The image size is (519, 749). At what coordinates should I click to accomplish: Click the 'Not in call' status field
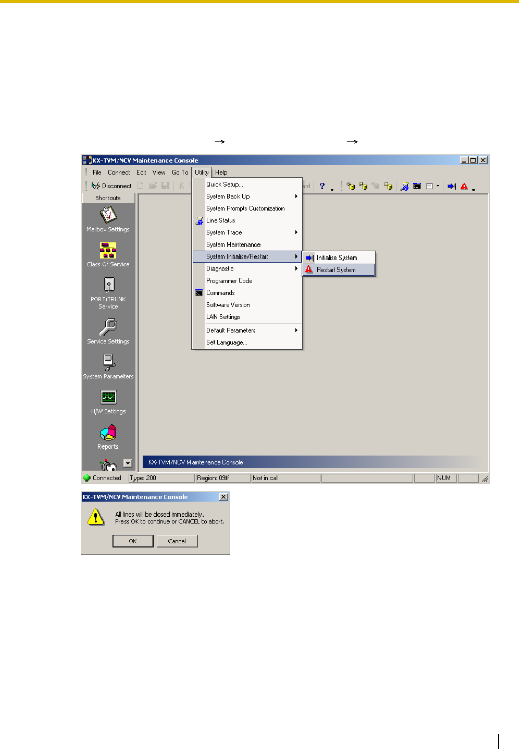click(286, 478)
